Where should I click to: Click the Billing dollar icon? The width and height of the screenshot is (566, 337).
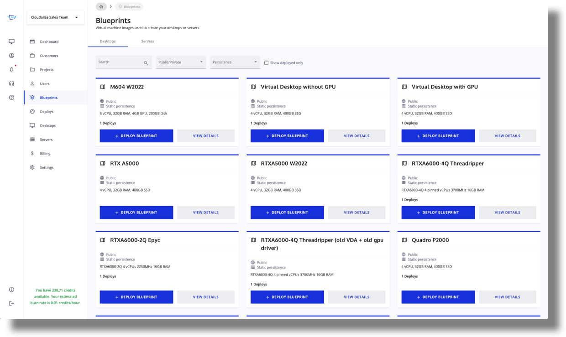point(32,153)
